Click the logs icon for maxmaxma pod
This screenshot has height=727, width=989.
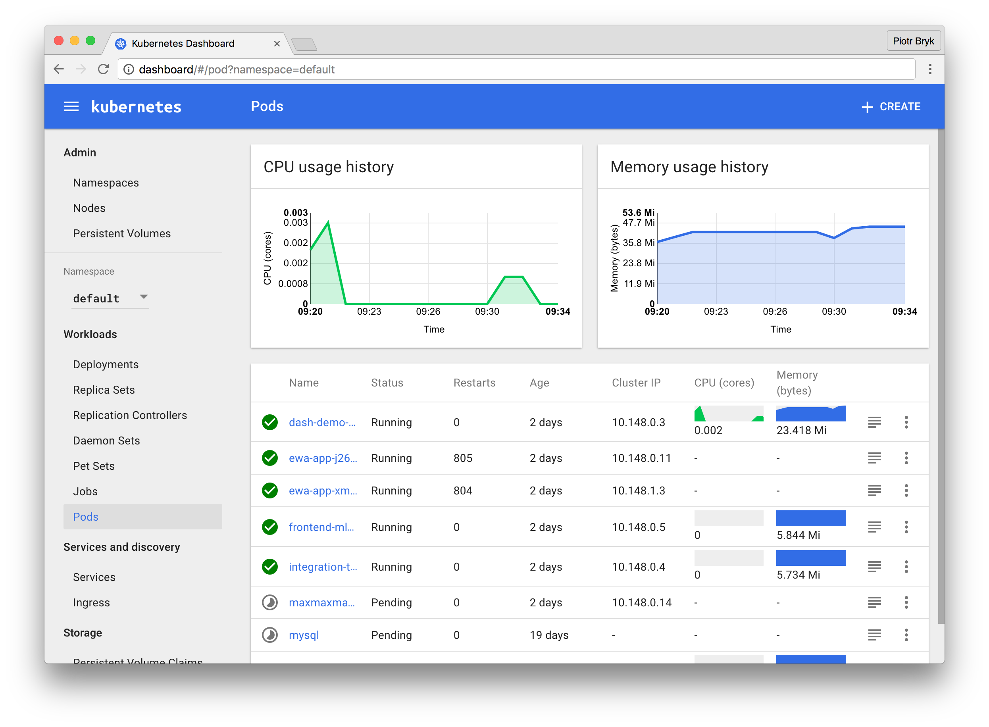click(x=874, y=603)
